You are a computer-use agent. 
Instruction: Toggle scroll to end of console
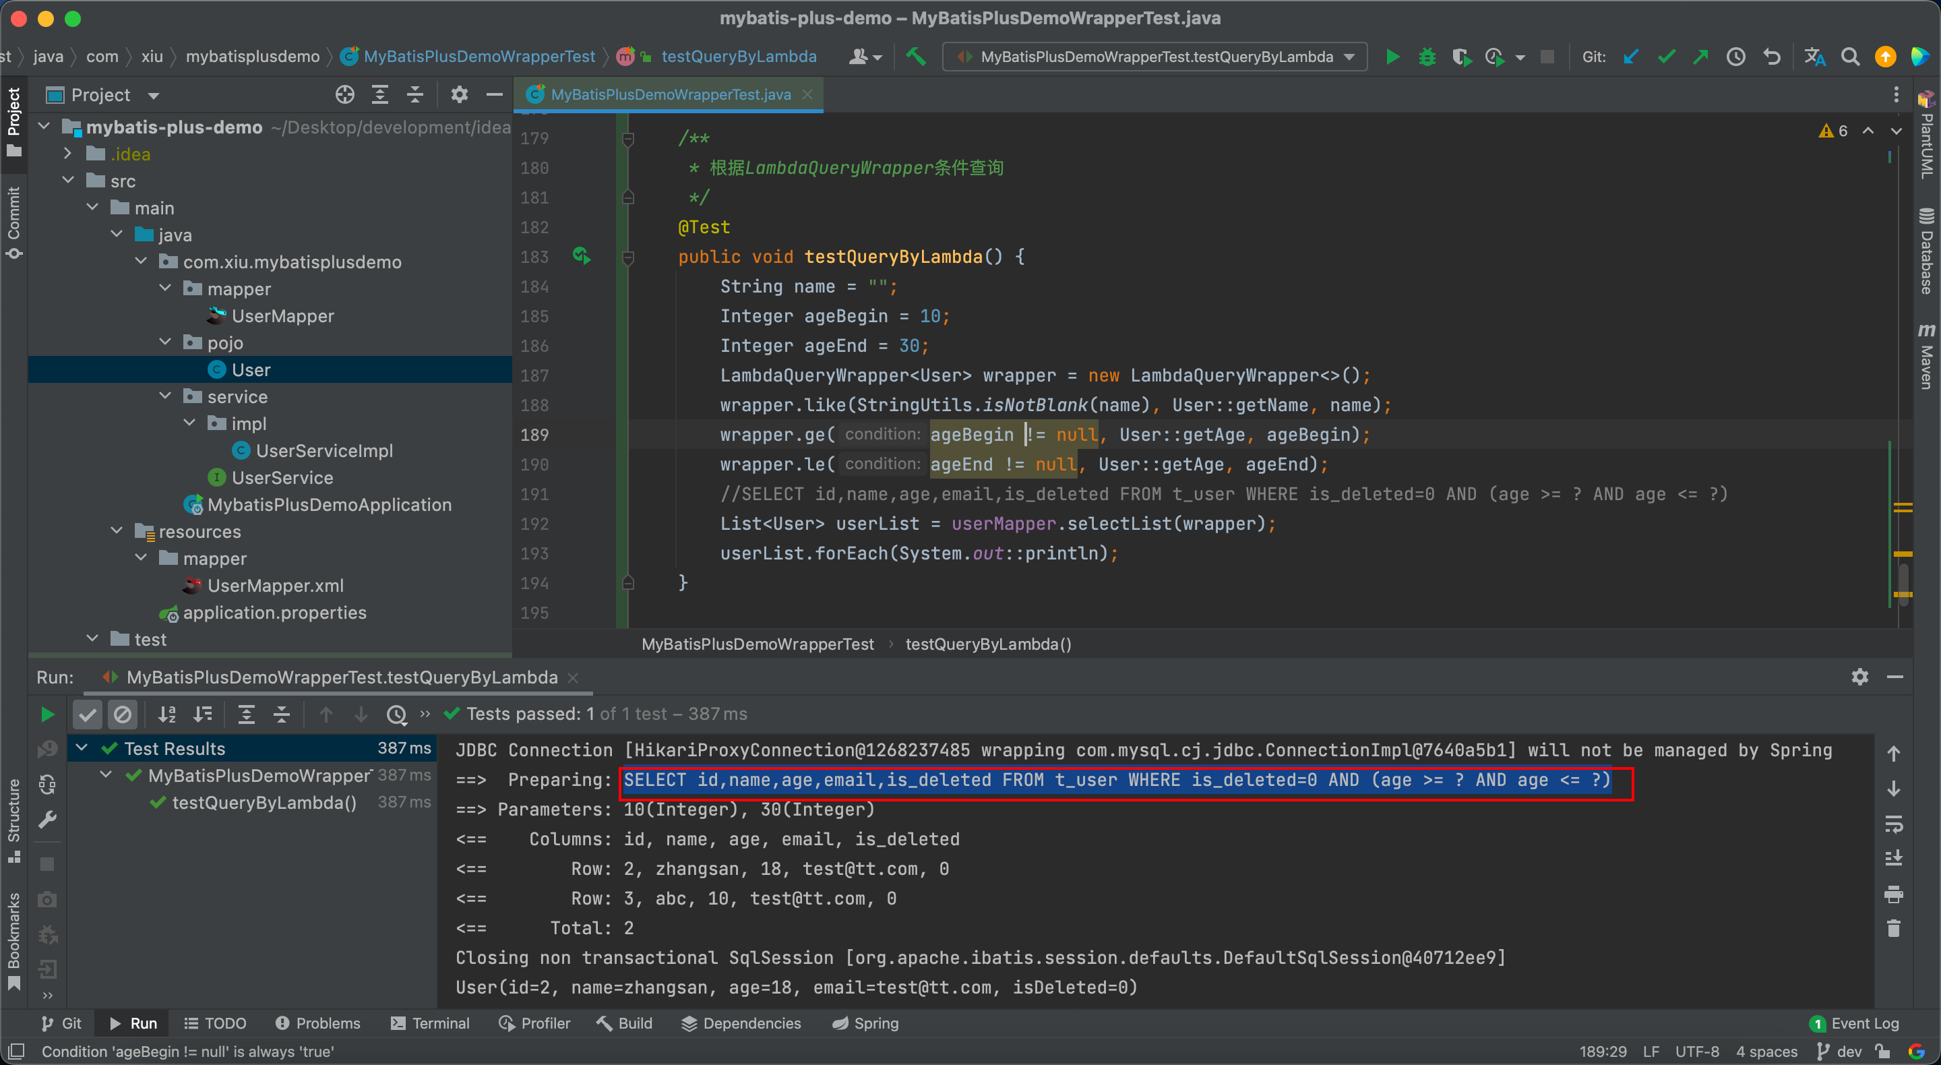[x=1894, y=859]
